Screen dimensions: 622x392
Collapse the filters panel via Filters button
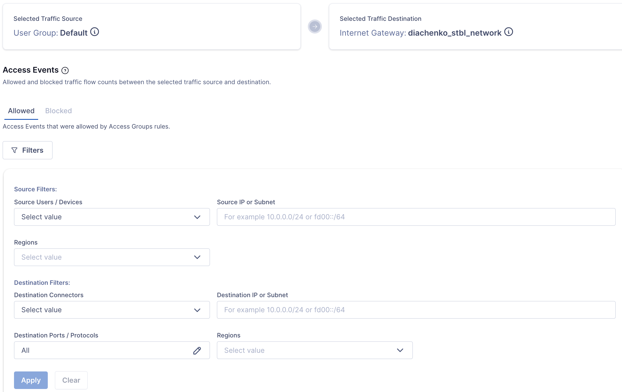click(27, 150)
